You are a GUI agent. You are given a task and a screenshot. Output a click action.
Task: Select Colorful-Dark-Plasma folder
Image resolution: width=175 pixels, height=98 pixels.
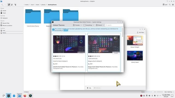tap(33, 18)
